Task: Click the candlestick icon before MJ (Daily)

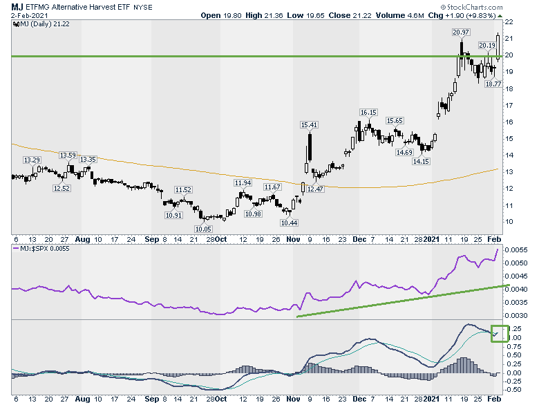Action: (16, 24)
